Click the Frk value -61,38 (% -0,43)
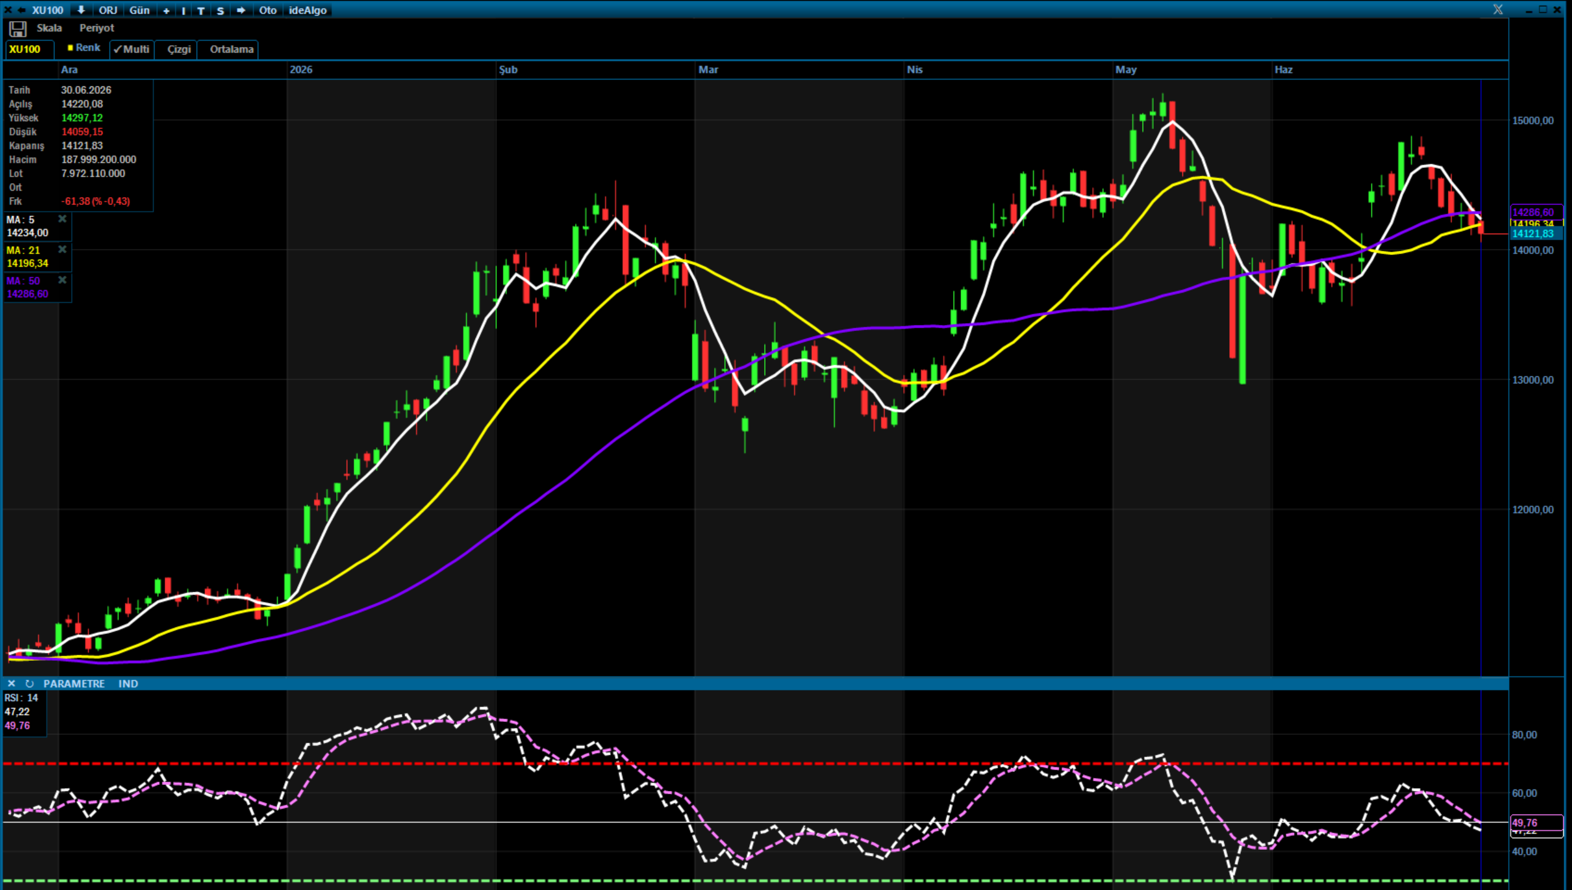Viewport: 1572px width, 890px height. click(96, 201)
